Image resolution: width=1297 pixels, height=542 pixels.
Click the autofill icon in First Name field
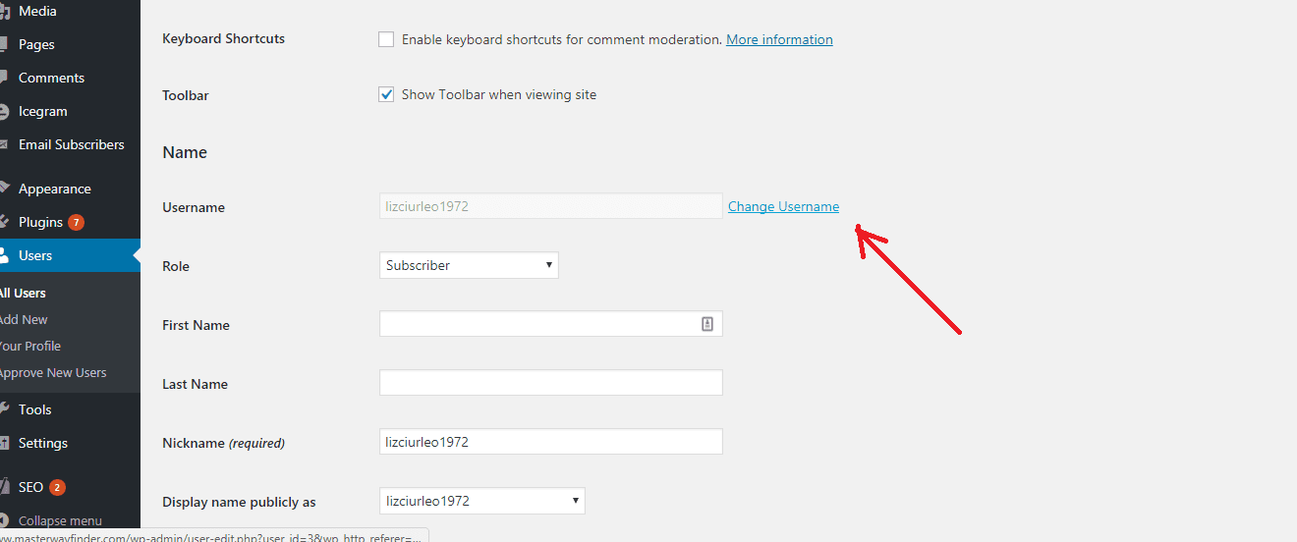click(706, 324)
